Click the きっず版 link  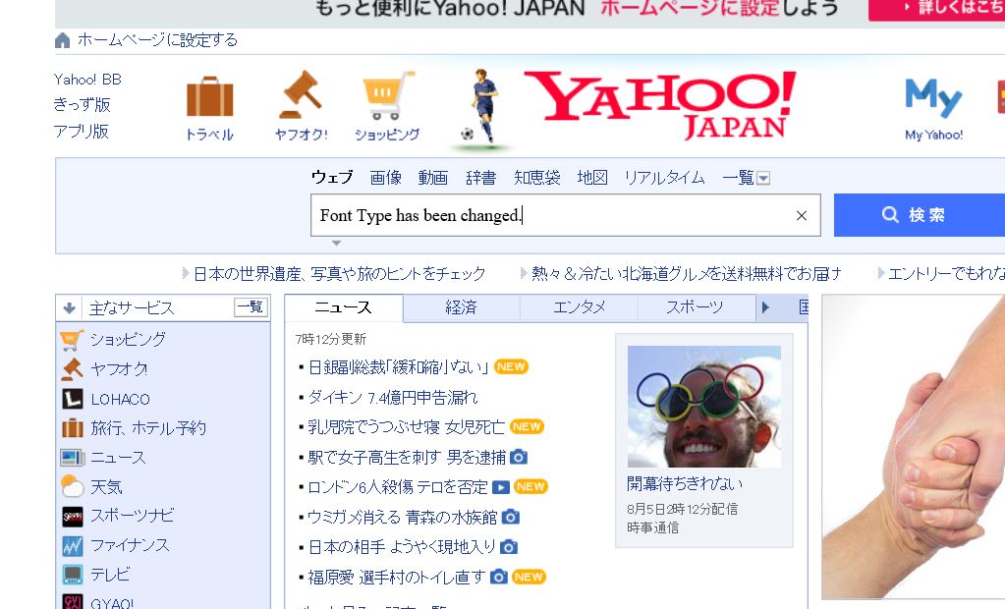(83, 105)
